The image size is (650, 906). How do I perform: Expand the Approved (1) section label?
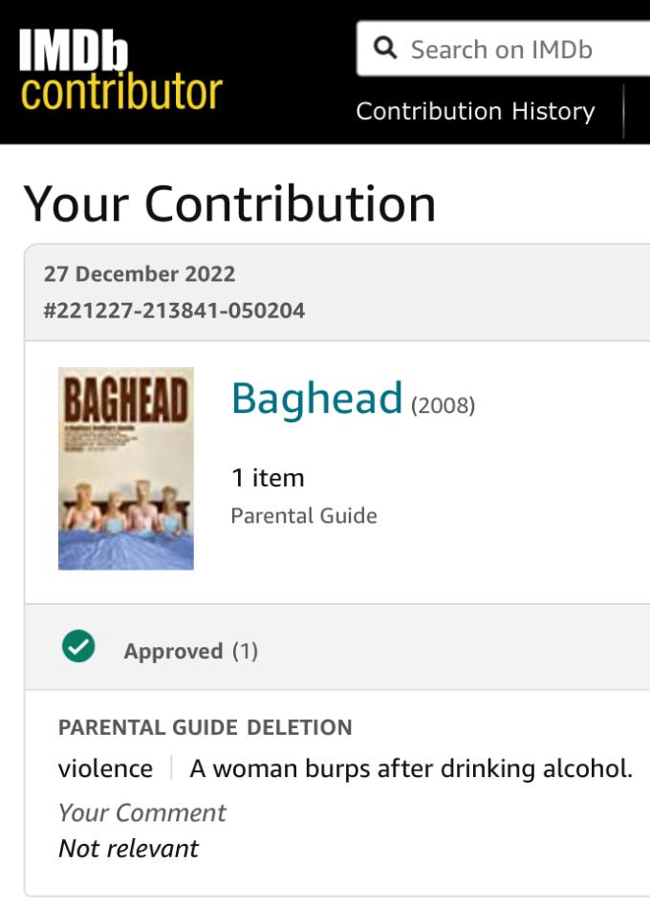pyautogui.click(x=190, y=651)
